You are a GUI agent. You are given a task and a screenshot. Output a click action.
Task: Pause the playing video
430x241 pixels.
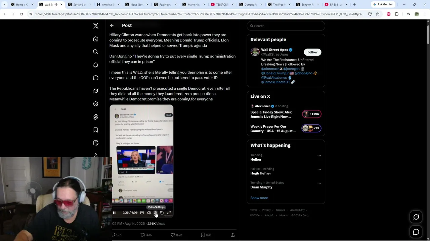click(114, 213)
